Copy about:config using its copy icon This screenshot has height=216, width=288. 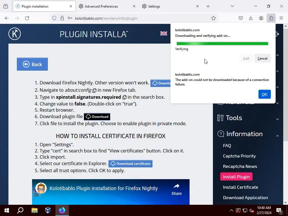coord(94,90)
